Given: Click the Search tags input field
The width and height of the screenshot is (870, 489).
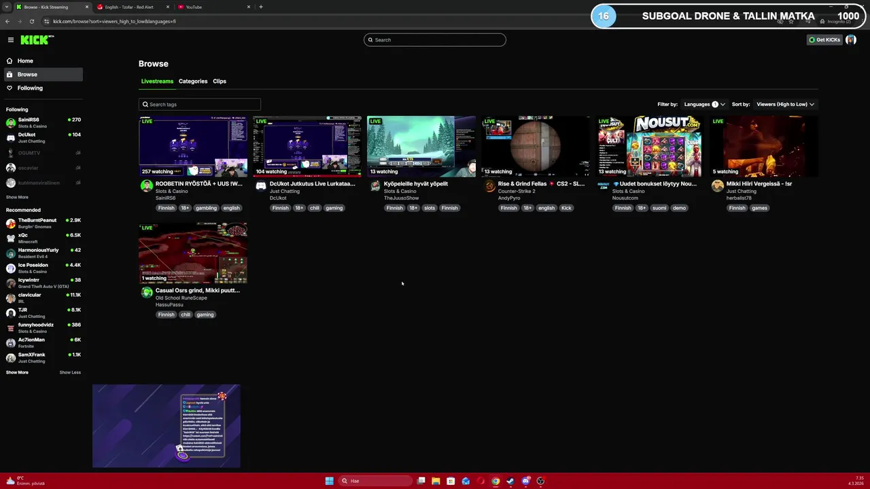Looking at the screenshot, I should point(200,105).
